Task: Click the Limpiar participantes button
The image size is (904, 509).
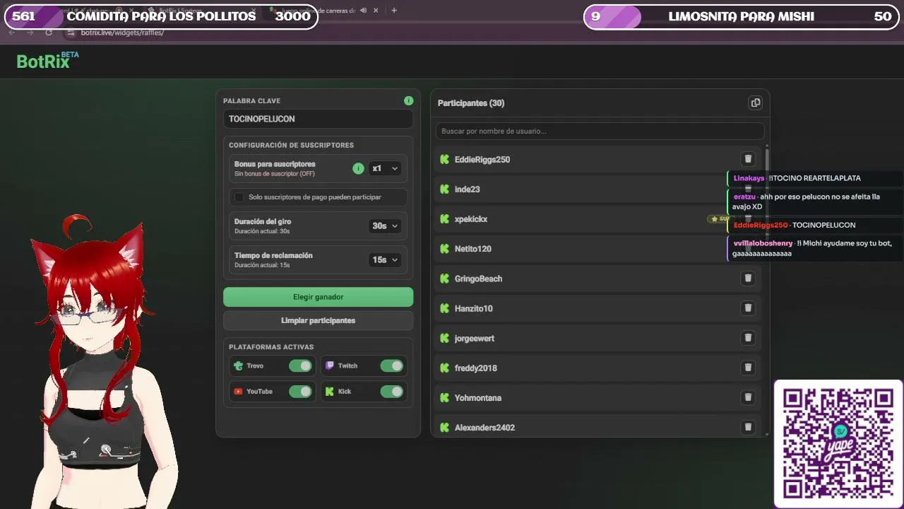Action: point(319,320)
